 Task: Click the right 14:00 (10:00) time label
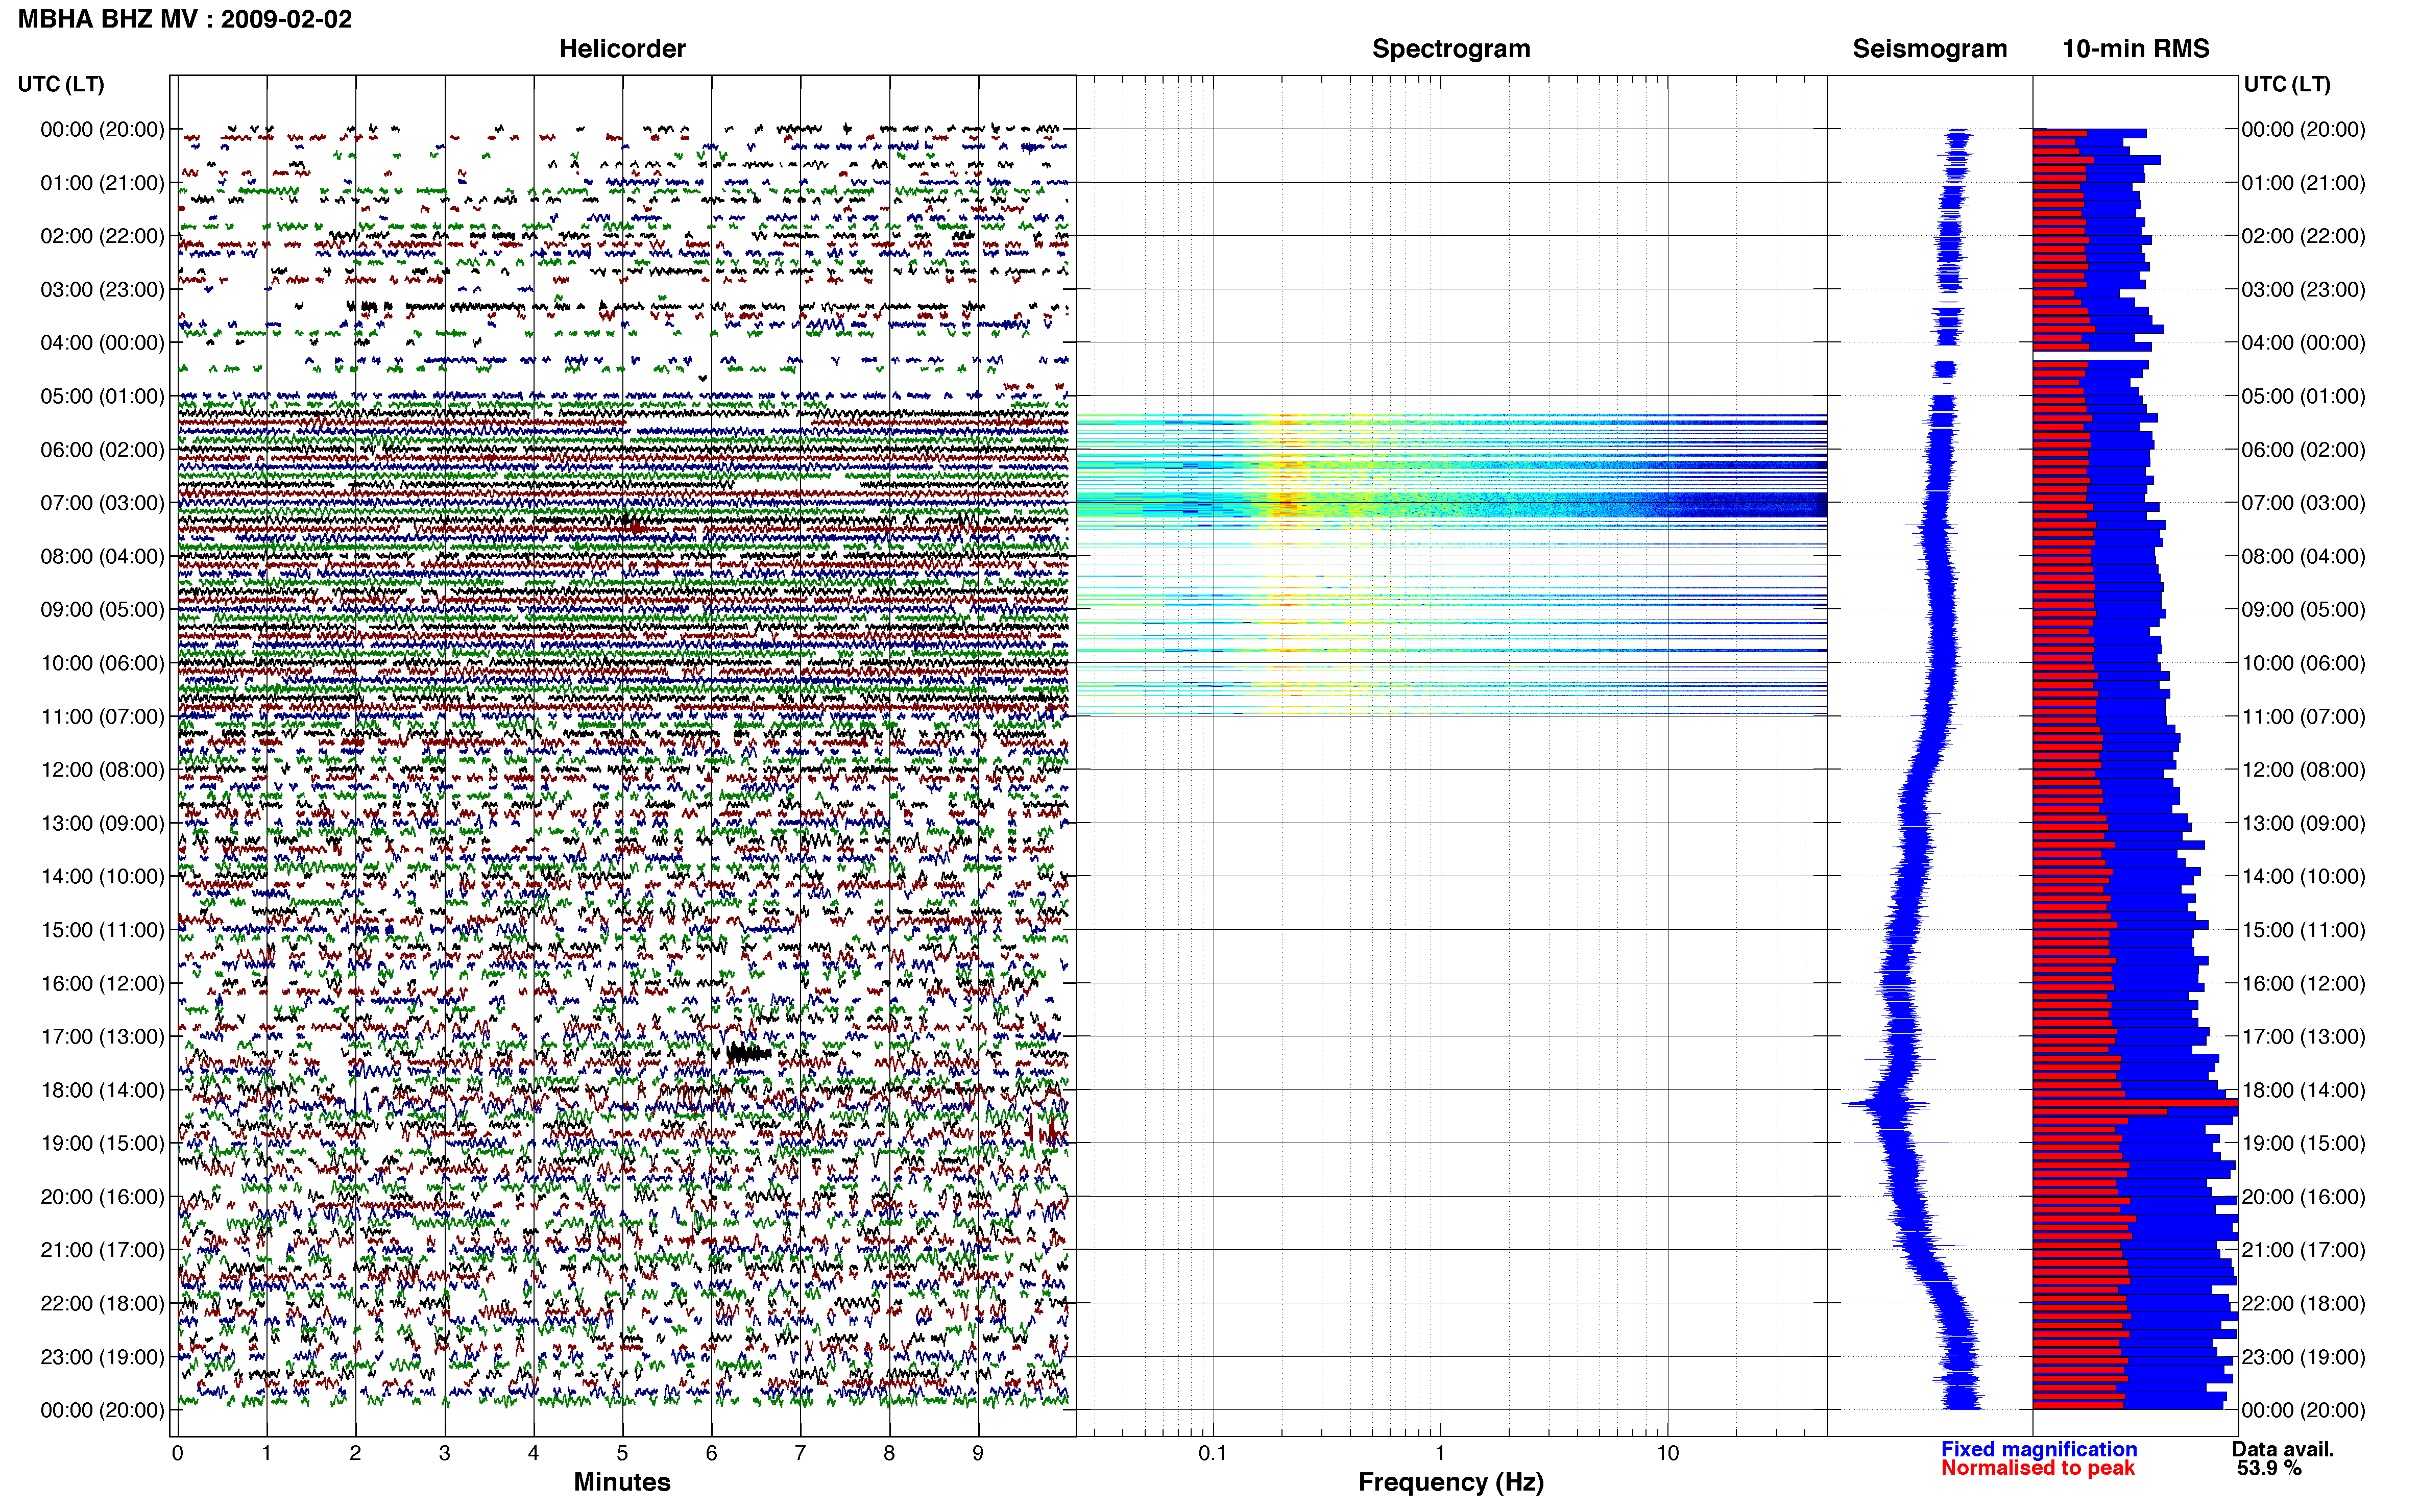[2303, 877]
